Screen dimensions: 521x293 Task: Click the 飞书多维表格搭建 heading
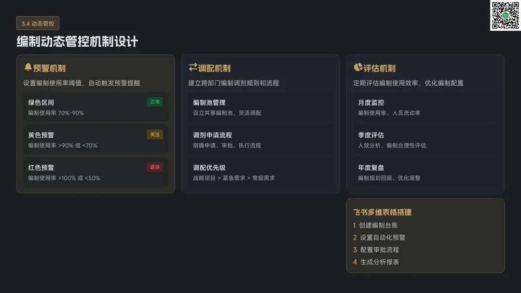pyautogui.click(x=382, y=212)
